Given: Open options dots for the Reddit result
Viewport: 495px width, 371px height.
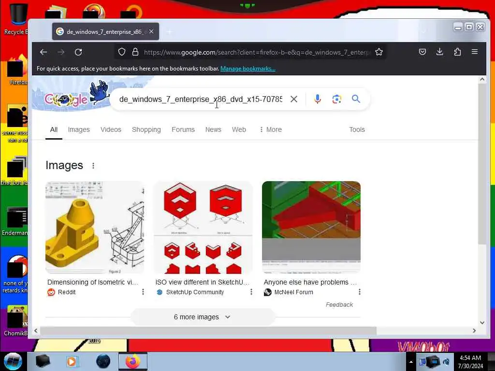Looking at the screenshot, I should (143, 292).
